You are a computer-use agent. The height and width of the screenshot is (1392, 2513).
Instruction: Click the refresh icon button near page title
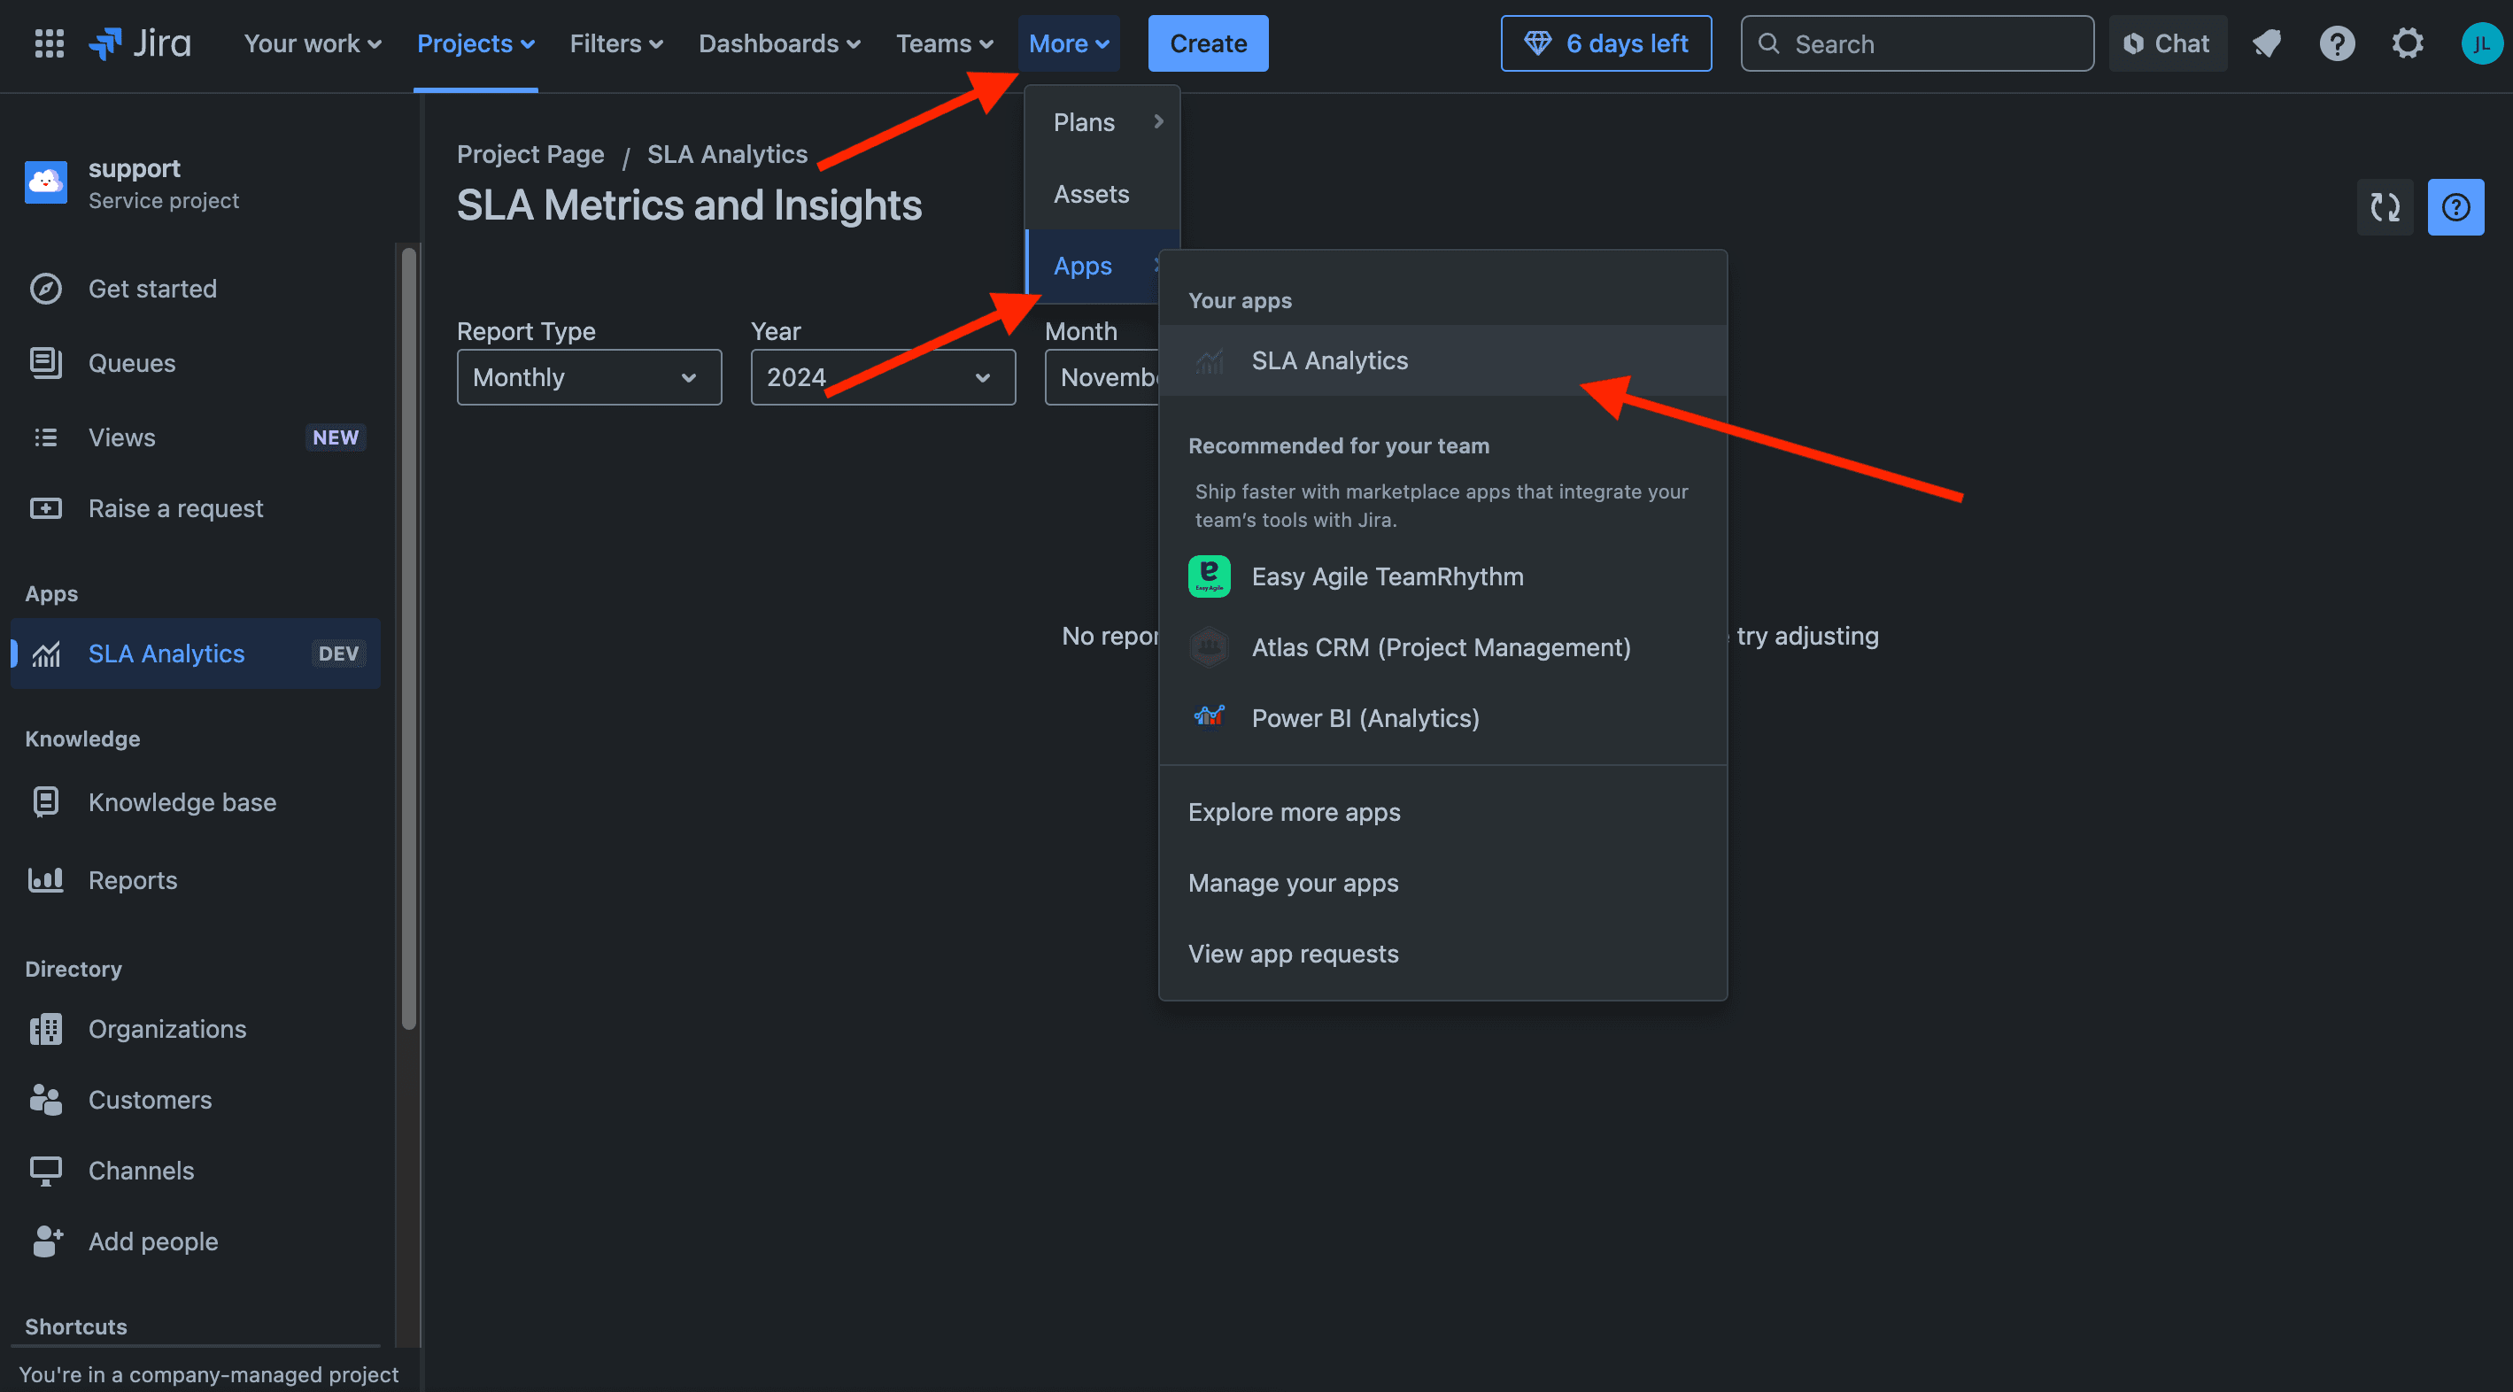[2385, 207]
